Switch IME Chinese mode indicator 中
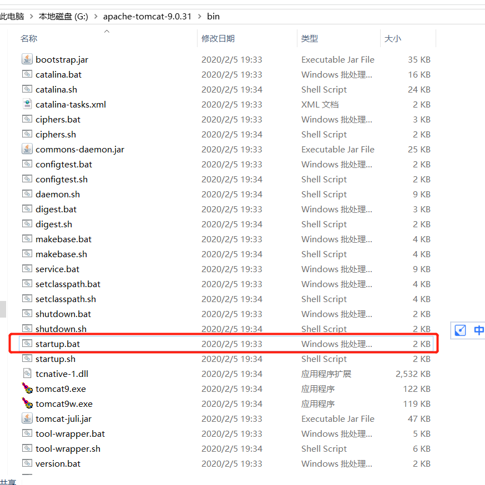Image resolution: width=485 pixels, height=485 pixels. 479,330
